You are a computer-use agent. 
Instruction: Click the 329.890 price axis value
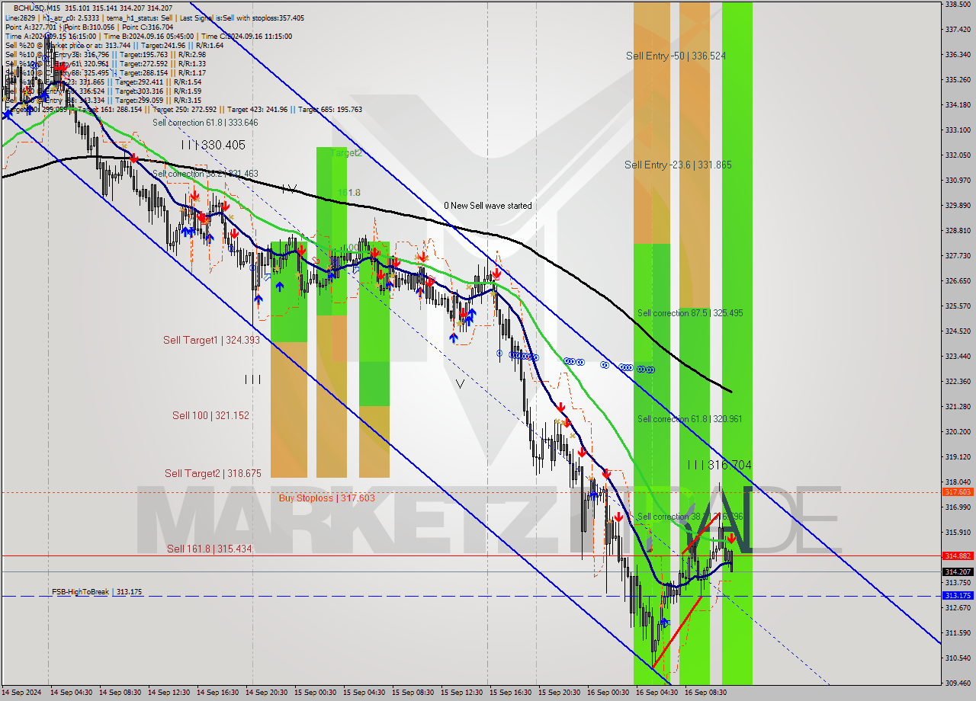click(x=957, y=206)
